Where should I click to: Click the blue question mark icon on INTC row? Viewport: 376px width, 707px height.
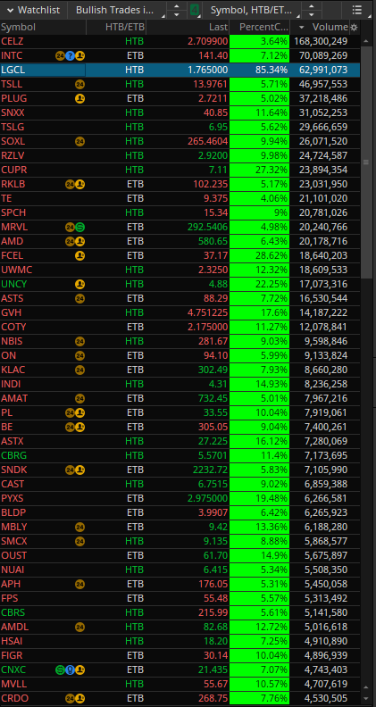pos(70,56)
